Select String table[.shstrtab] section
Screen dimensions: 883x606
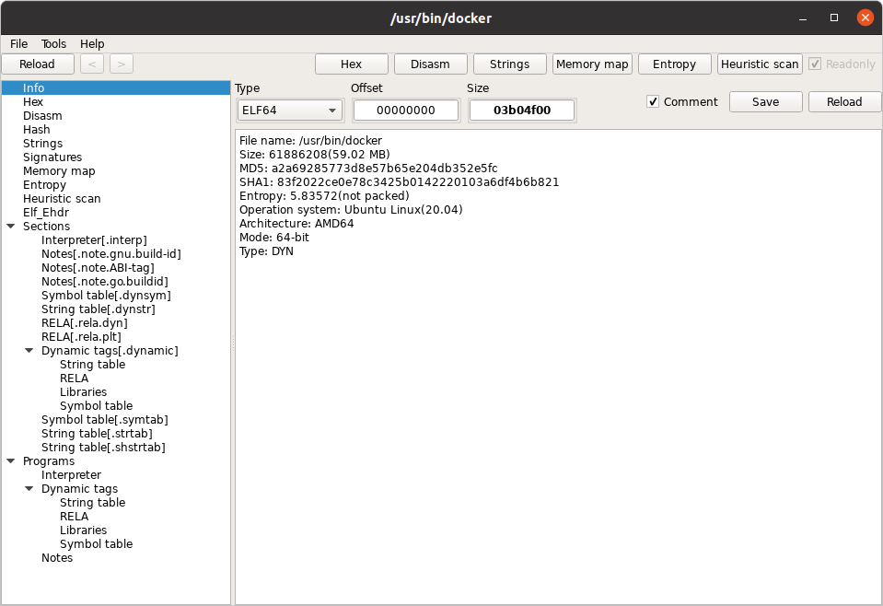[x=104, y=448]
